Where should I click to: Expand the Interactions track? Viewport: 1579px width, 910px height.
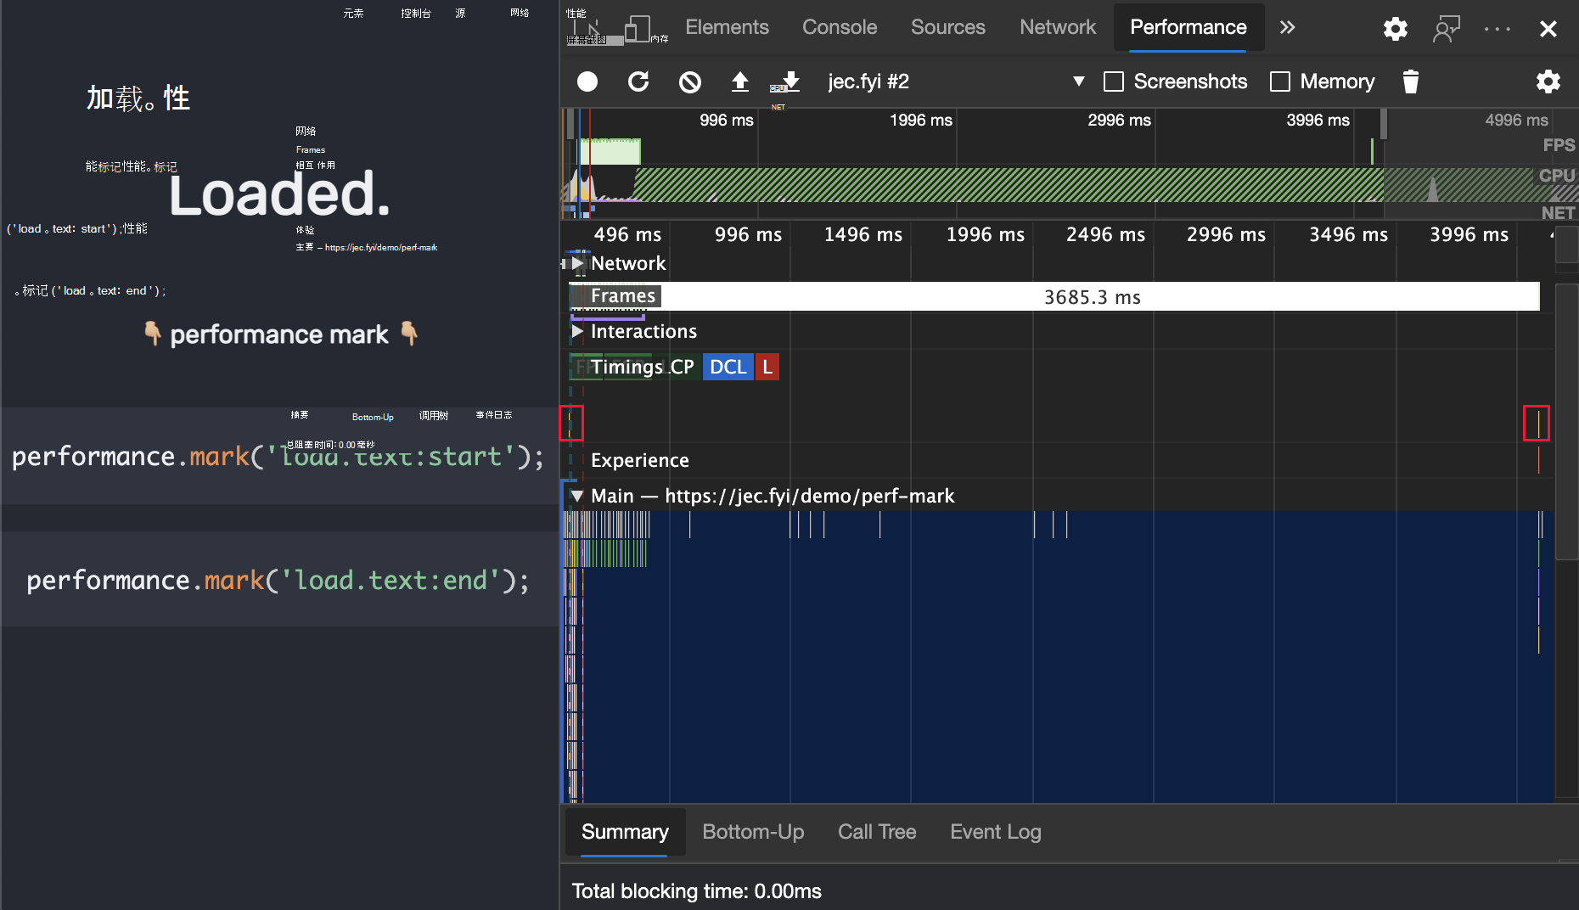point(578,331)
